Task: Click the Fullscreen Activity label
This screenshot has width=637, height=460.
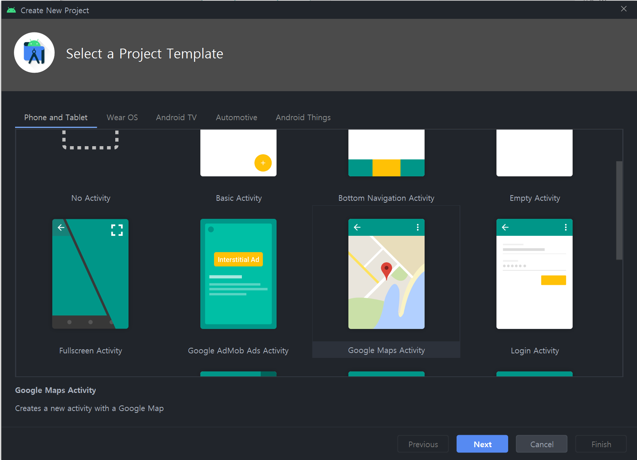Action: [x=91, y=351]
